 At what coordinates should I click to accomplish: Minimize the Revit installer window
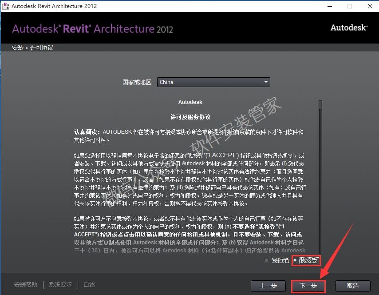pyautogui.click(x=329, y=6)
